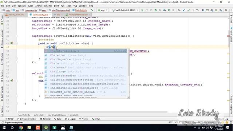Click the editor horizontal scrollbar
This screenshot has width=233, height=131.
click(x=93, y=112)
